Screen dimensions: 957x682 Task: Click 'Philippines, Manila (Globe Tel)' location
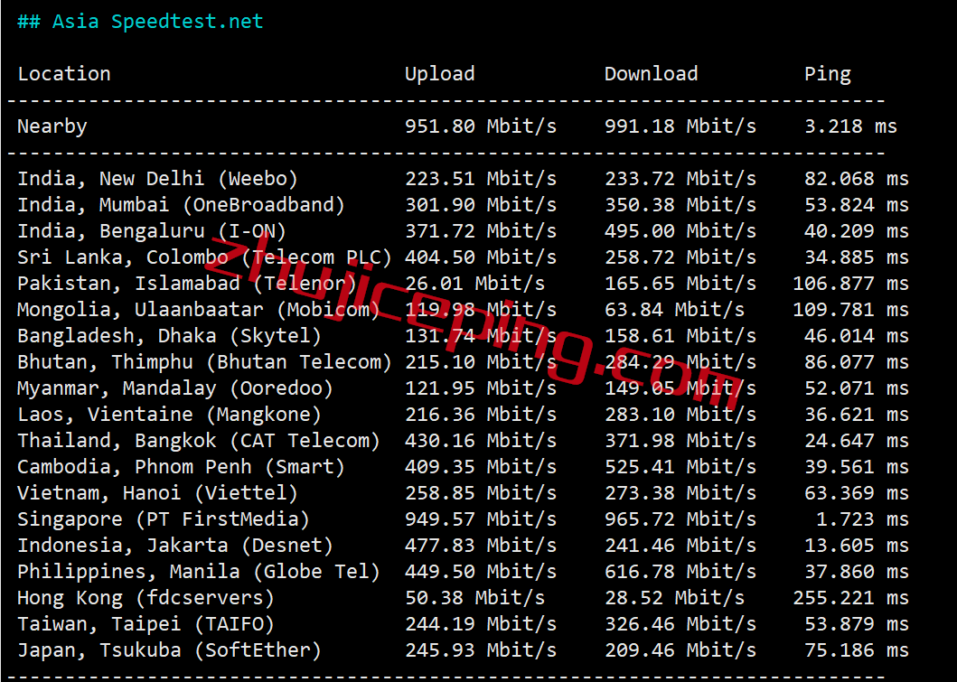click(198, 572)
